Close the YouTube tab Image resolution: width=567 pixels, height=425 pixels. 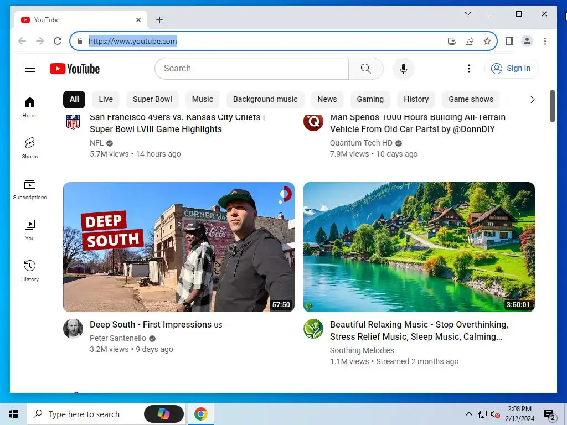coord(138,20)
